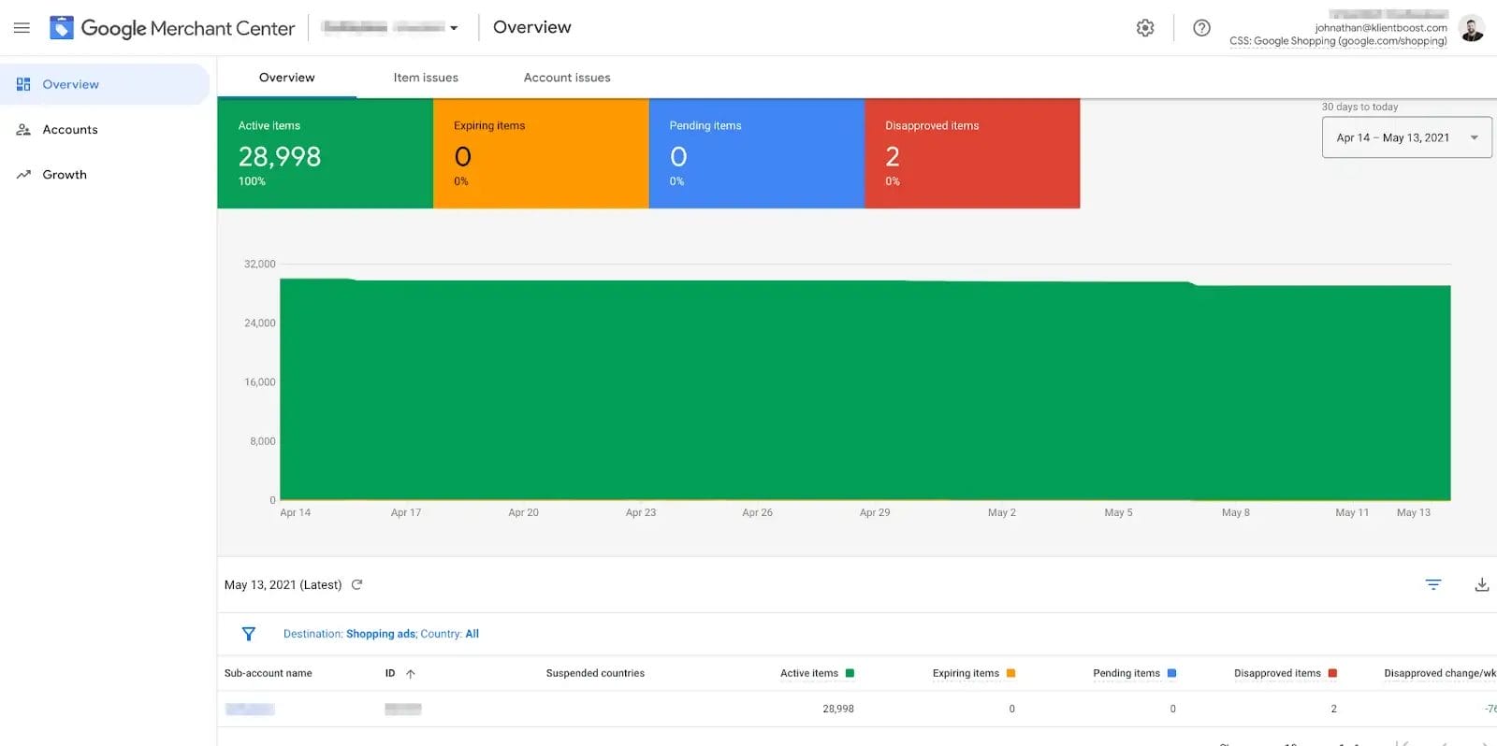
Task: Open Growth in the sidebar
Action: (65, 175)
